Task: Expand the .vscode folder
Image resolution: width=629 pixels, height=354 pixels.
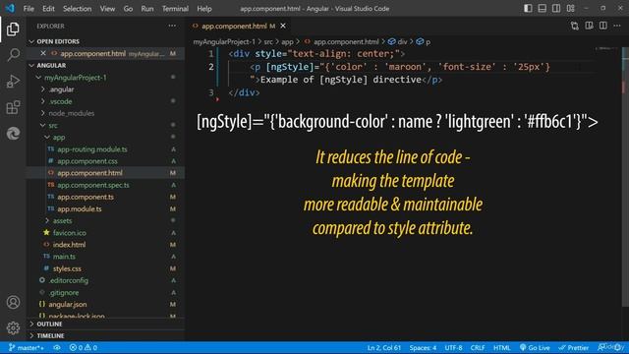Action: coord(61,101)
